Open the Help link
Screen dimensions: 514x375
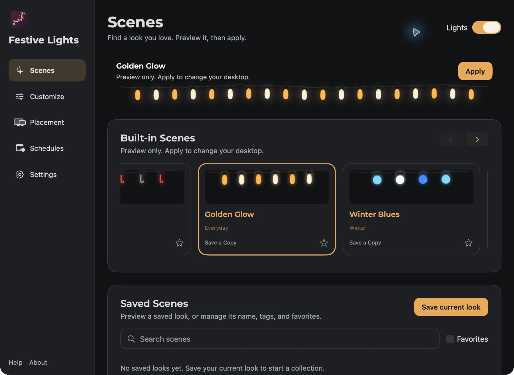click(x=15, y=362)
